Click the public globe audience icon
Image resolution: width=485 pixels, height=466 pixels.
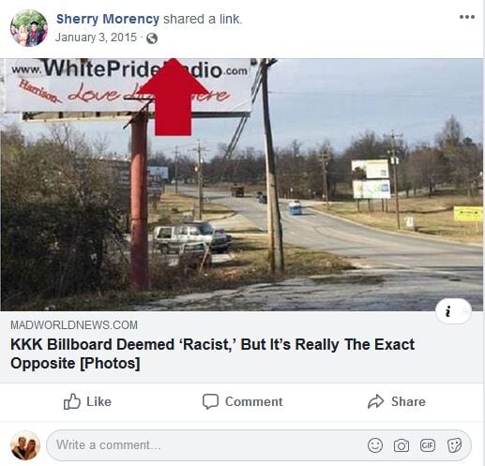click(x=152, y=38)
